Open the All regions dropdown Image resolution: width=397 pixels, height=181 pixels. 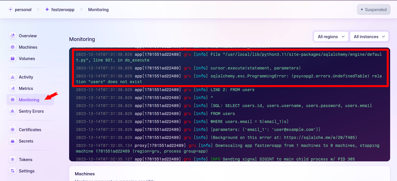pyautogui.click(x=331, y=37)
